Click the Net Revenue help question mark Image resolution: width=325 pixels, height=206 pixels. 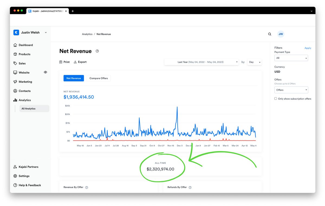pos(97,51)
